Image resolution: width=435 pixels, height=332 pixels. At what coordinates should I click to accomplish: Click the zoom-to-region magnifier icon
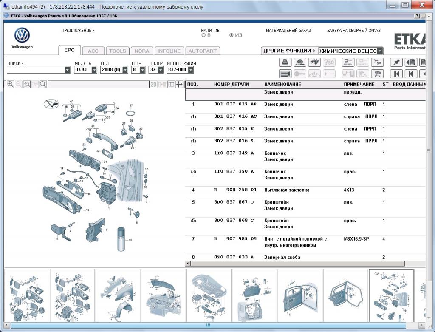click(x=27, y=85)
